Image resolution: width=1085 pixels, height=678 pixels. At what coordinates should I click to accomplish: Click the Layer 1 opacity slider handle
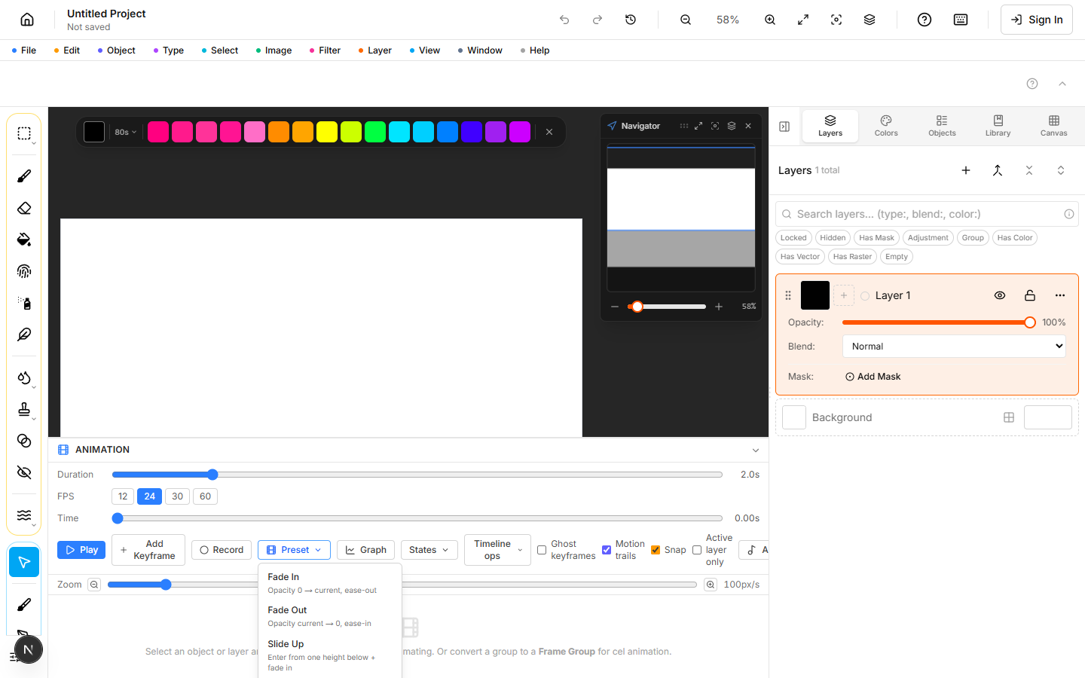[1030, 322]
